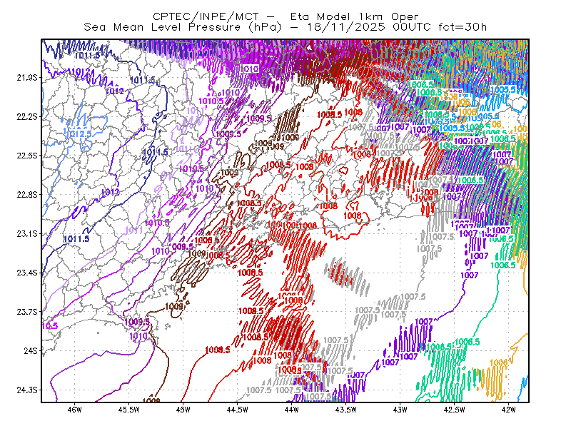Click the 'Eta Model' text in title
571x441 pixels.
pyautogui.click(x=320, y=16)
